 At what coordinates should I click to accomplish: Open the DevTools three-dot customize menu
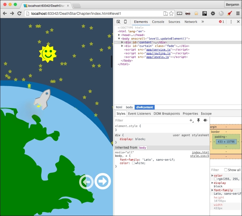[231, 22]
